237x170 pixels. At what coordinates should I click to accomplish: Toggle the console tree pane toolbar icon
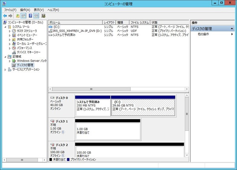(23, 16)
